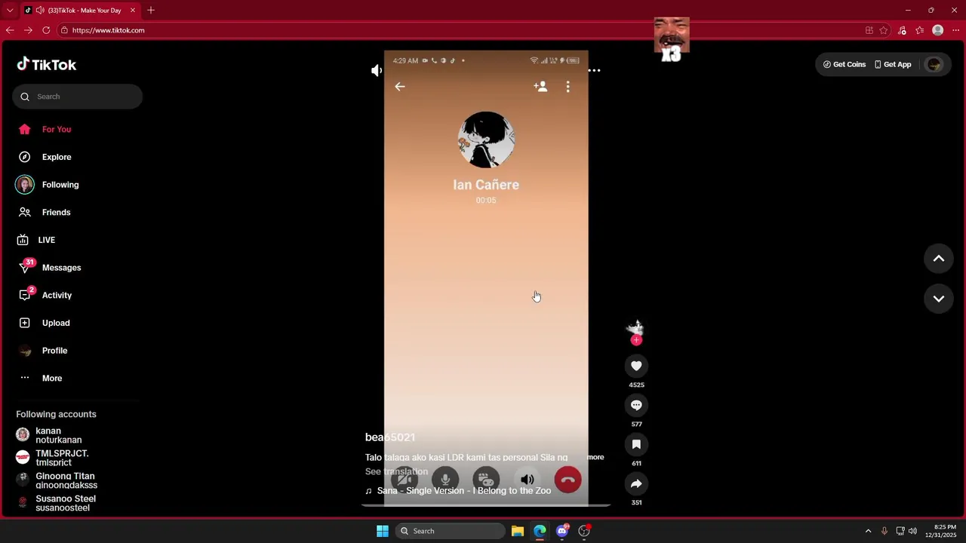Click microphone icon in call screen
The height and width of the screenshot is (543, 966).
[x=445, y=480]
